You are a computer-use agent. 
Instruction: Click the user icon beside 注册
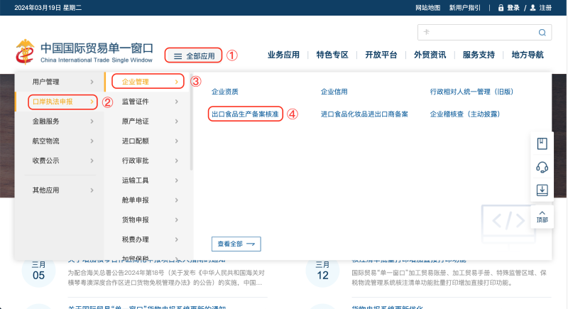coord(532,8)
